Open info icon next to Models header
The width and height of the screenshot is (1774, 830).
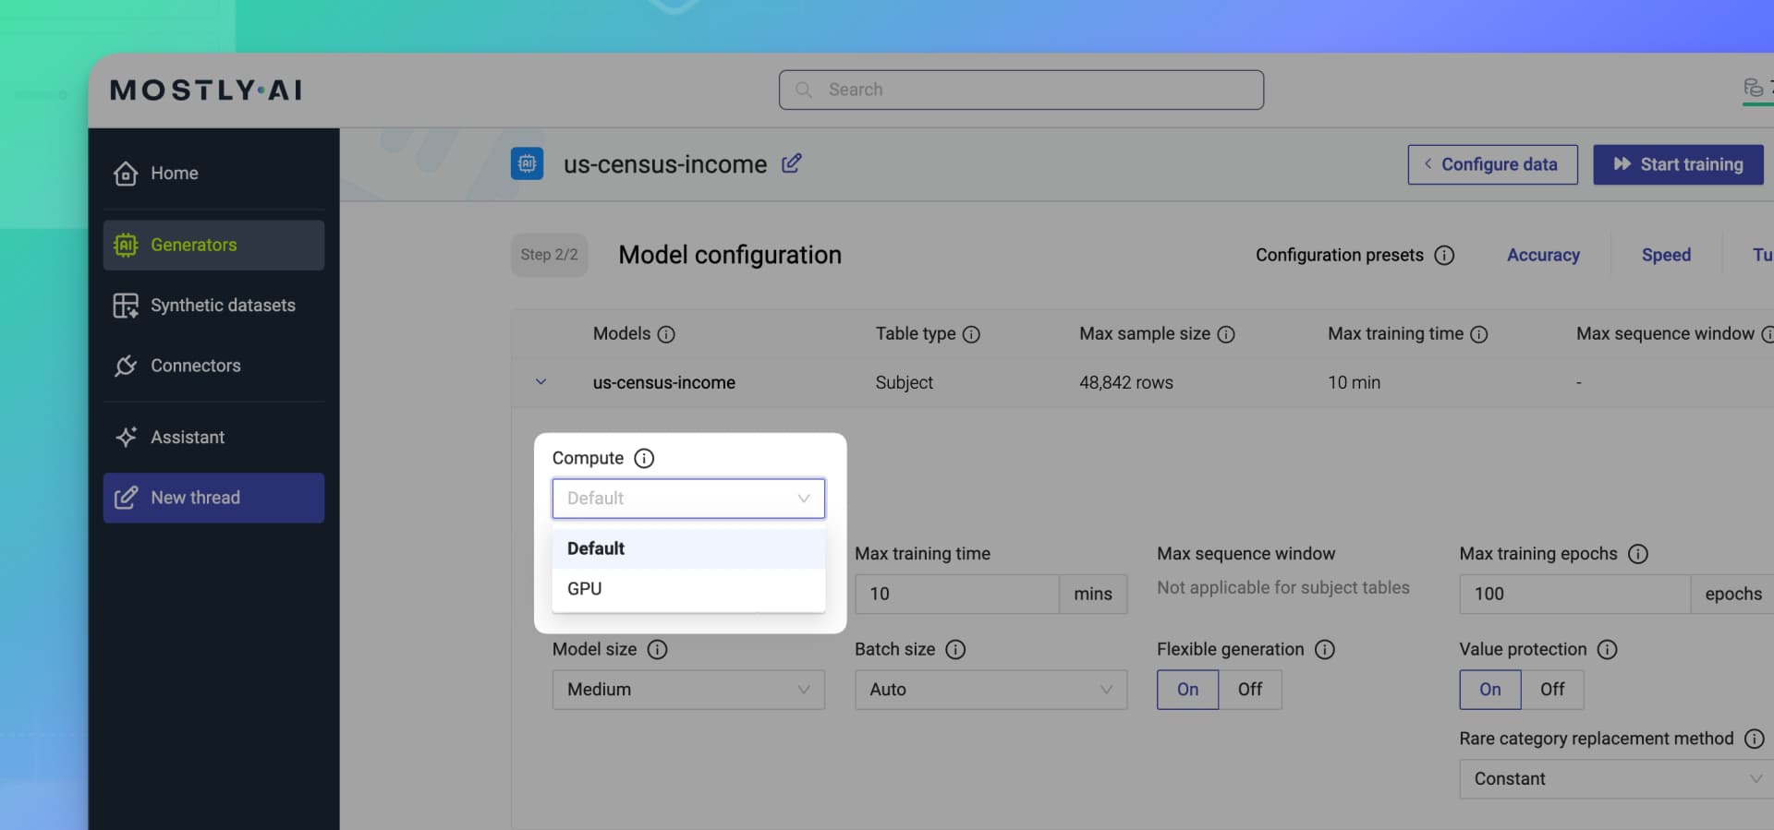click(666, 334)
